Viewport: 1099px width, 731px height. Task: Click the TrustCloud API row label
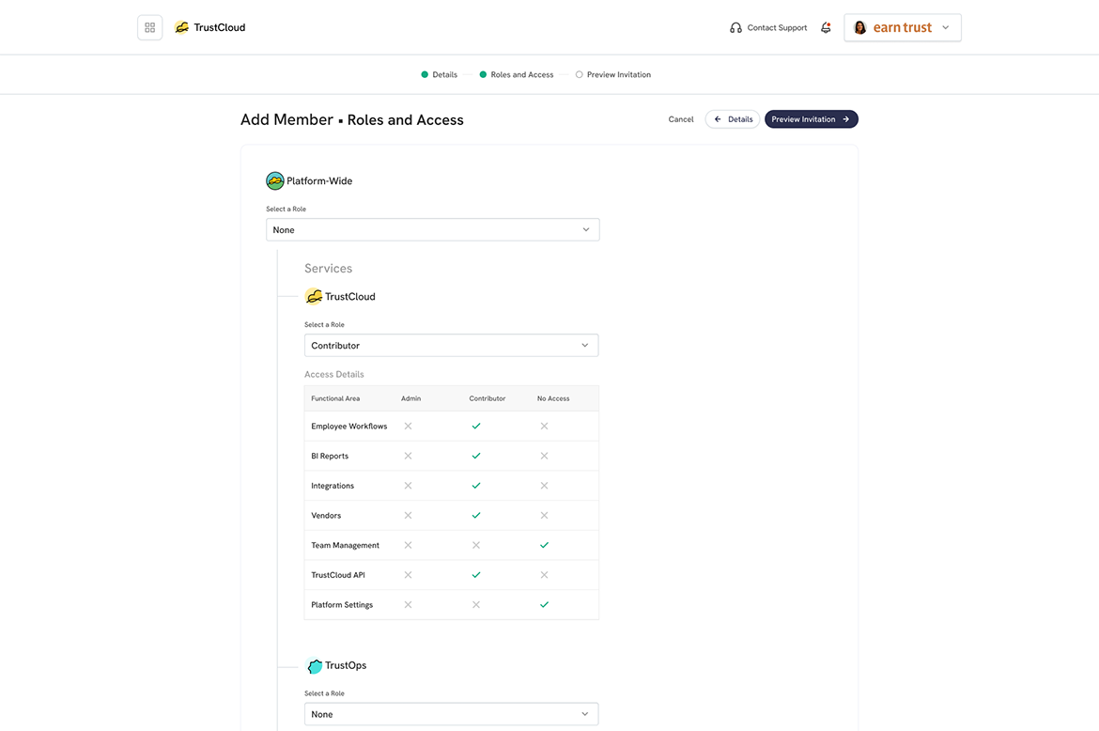[338, 575]
